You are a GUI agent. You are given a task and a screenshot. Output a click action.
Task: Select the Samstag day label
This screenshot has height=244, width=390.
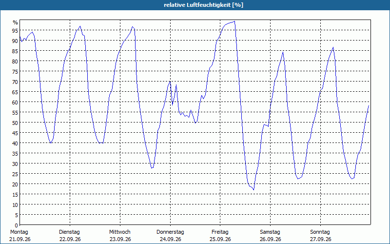point(270,232)
